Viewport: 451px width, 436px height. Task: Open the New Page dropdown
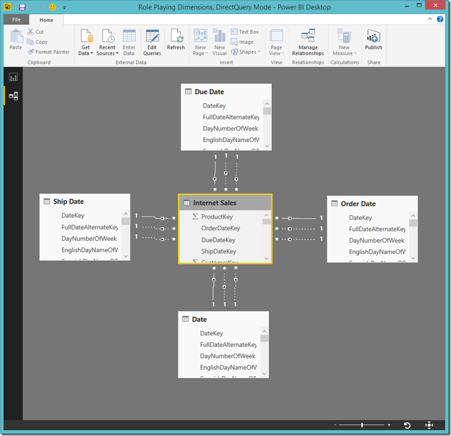point(200,42)
